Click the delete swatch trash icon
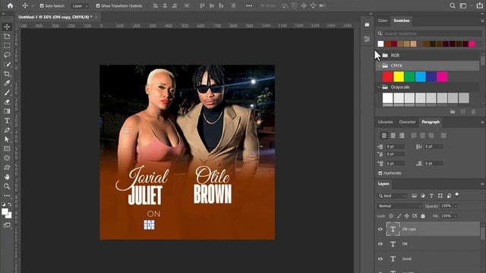Viewport: 486px width, 273px height. tap(473, 111)
